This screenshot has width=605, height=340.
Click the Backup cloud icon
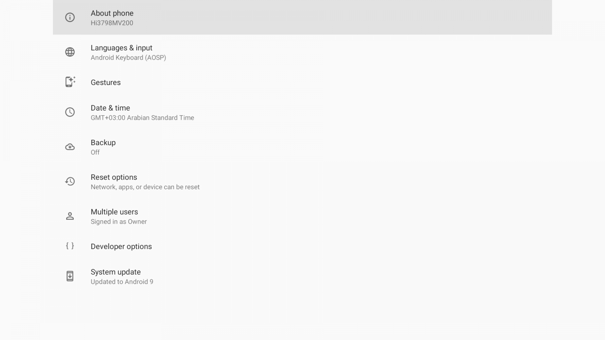click(70, 147)
